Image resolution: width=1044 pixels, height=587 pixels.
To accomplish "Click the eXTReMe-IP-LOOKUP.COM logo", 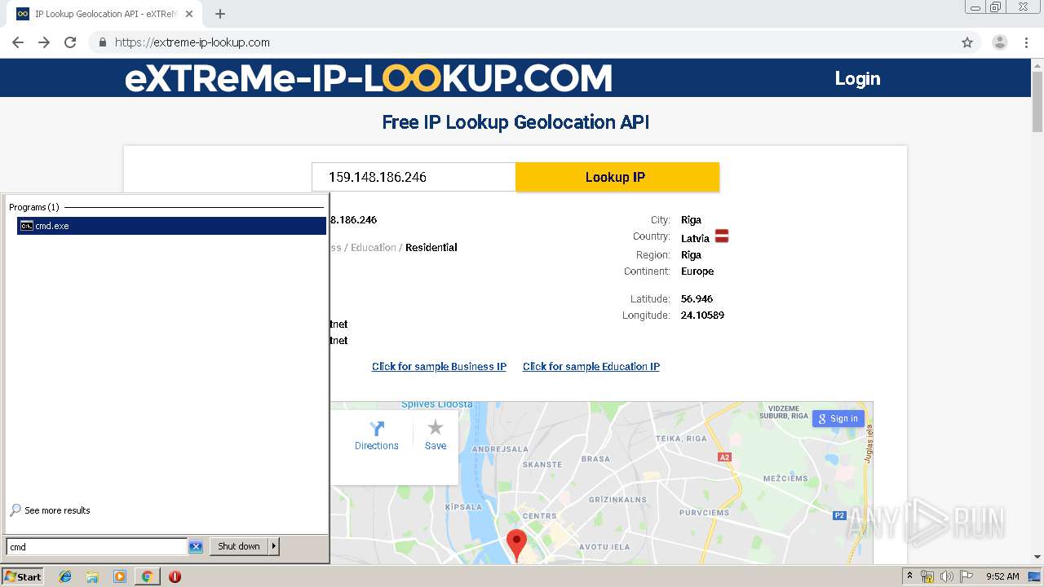I will (369, 78).
